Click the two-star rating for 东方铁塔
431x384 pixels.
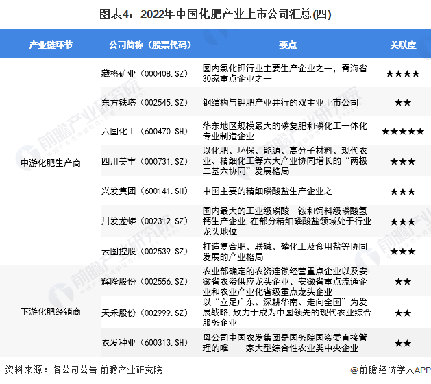(x=402, y=103)
